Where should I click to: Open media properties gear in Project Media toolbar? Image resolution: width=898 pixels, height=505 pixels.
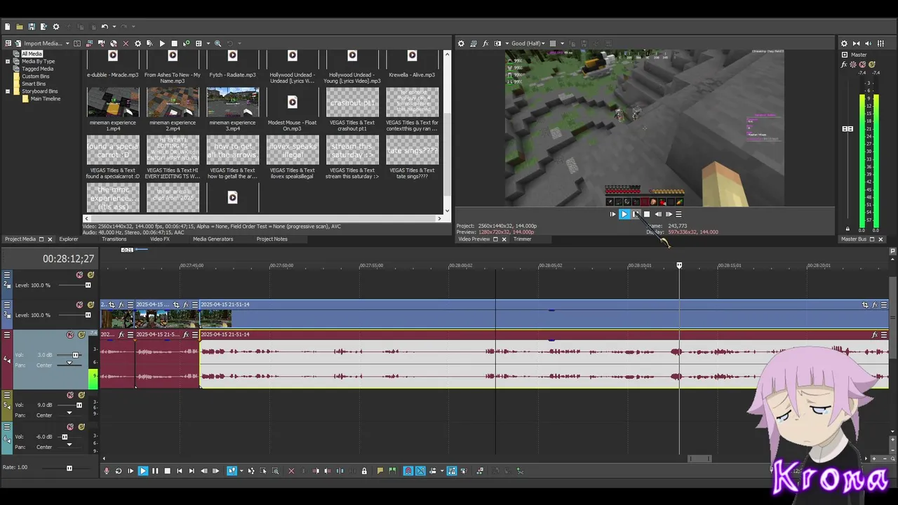pos(138,43)
